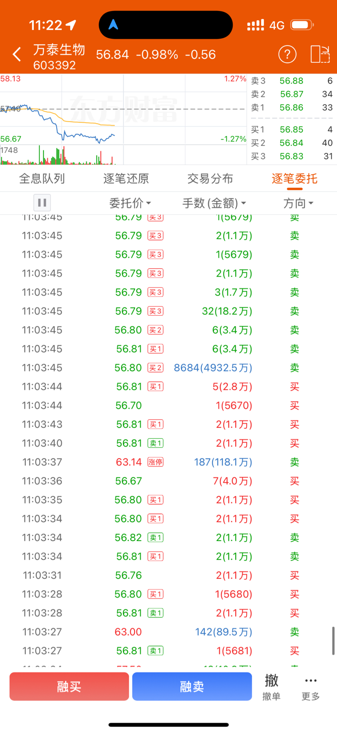Tap the 买 direction in the 11:03:36 row
This screenshot has height=733, width=337.
(x=294, y=481)
